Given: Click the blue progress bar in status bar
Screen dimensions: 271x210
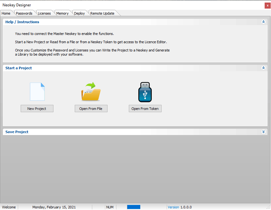Looking at the screenshot, I should [134, 207].
